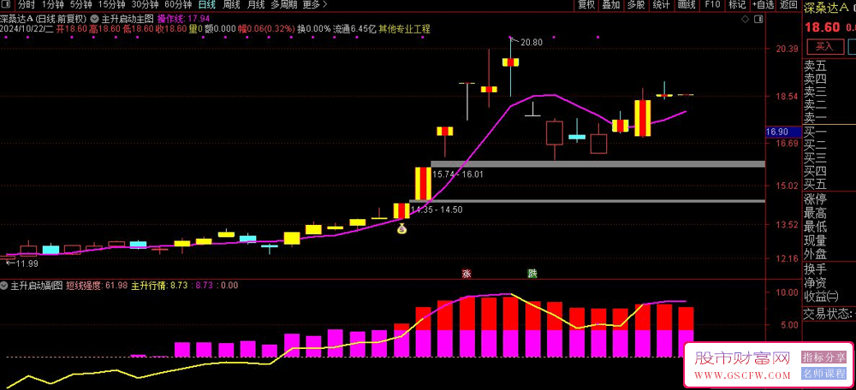Viewport: 856px width, 390px height.
Task: Click the 买入 buy button
Action: 823,46
